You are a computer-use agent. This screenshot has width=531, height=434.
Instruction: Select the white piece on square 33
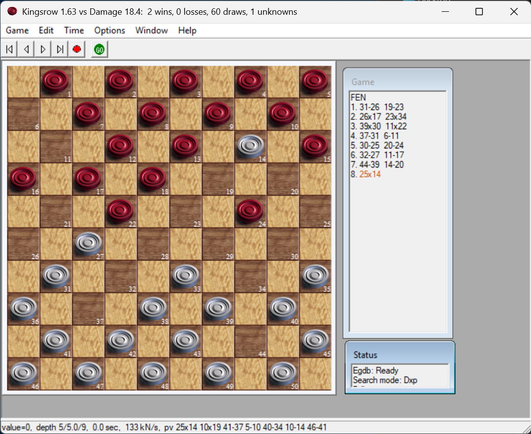[186, 276]
